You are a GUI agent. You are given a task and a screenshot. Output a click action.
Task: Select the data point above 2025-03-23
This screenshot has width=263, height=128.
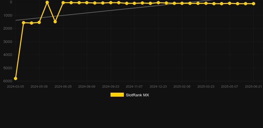(206, 3)
